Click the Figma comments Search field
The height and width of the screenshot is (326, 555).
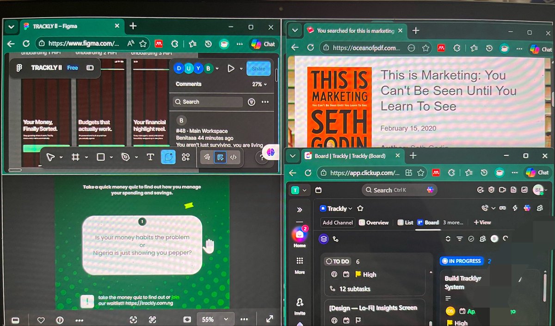coord(207,102)
